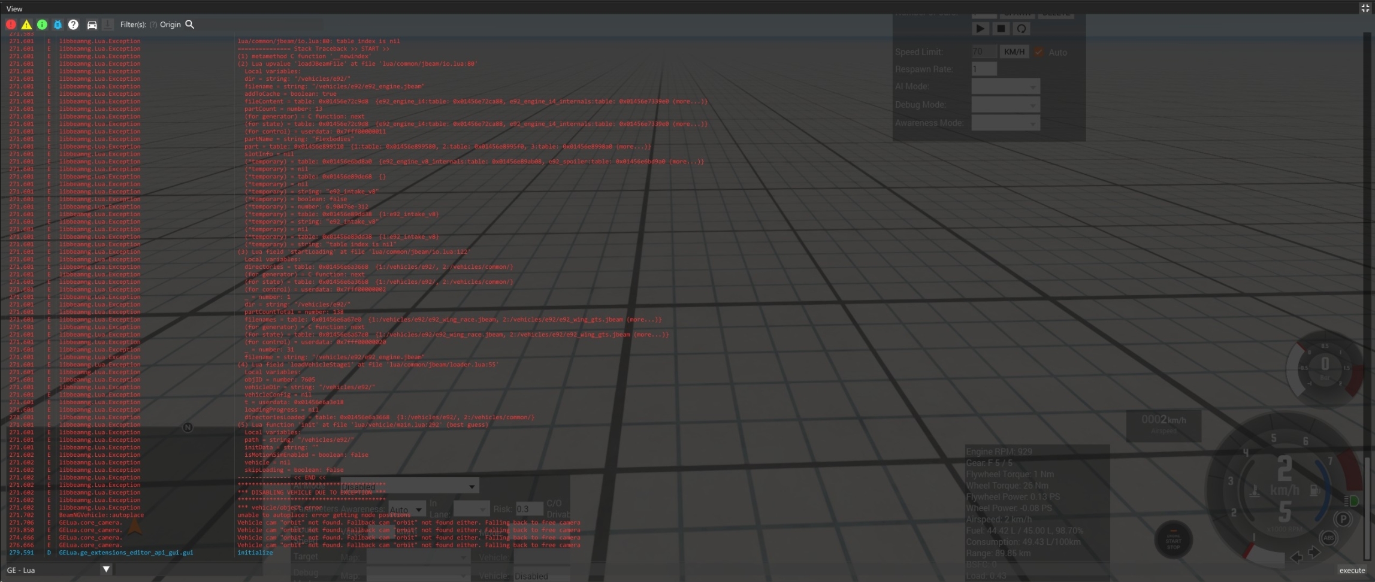
Task: Toggle the red error log filter
Action: pos(11,25)
